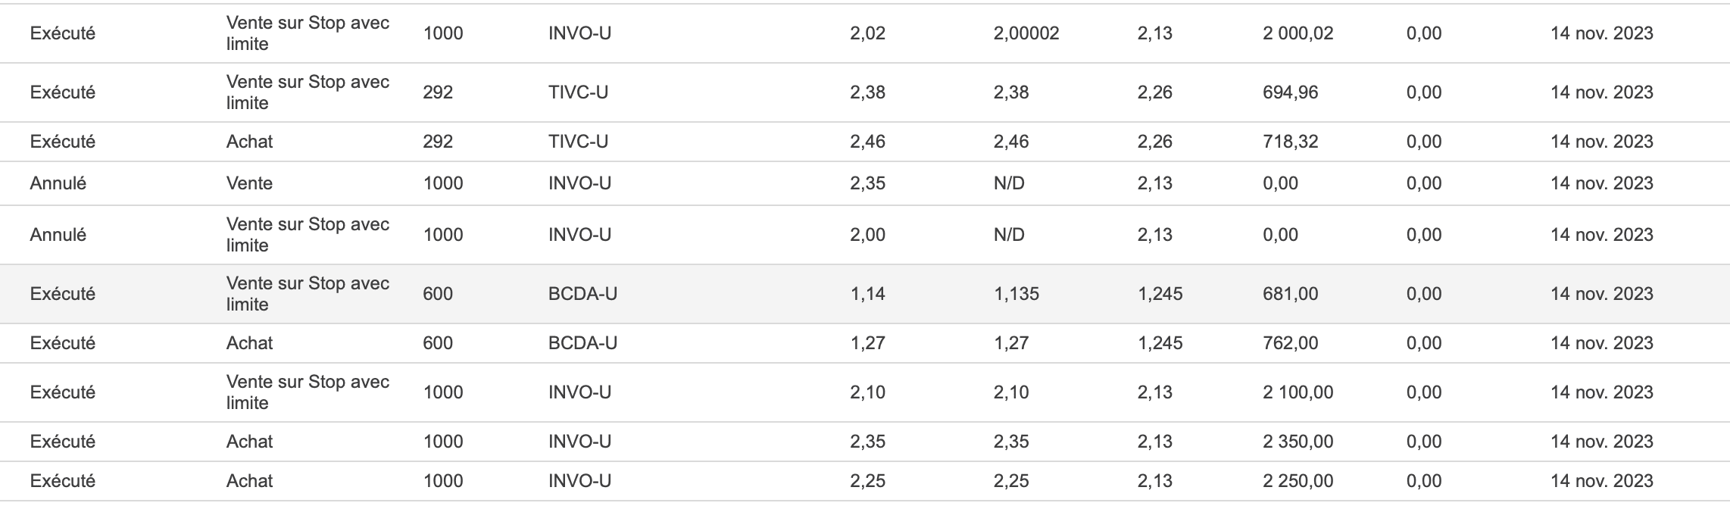Click the 2,02 limit price cell
Viewport: 1730px width, 506px height.
click(867, 33)
